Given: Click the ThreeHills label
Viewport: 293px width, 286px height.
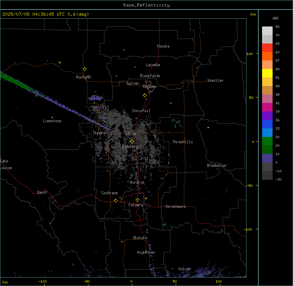Looking at the screenshot, I should point(183,142).
